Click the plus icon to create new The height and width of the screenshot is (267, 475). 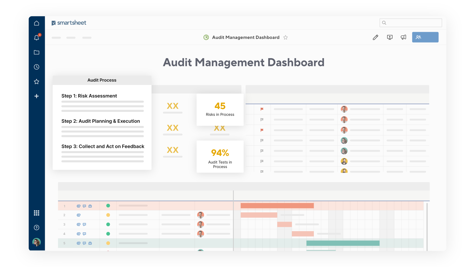37,96
